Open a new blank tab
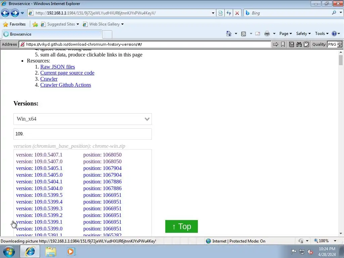344x258 pixels. pyautogui.click(x=107, y=35)
